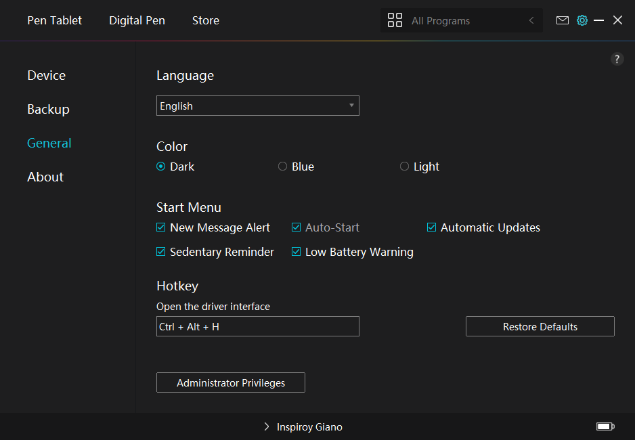Collapse the All Programs panel arrow
Image resolution: width=635 pixels, height=440 pixels.
click(x=531, y=21)
